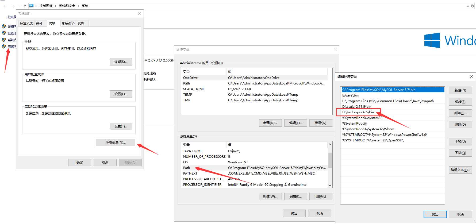
Task: Click the shield icon beside 设备 link
Action: pyautogui.click(x=4, y=26)
